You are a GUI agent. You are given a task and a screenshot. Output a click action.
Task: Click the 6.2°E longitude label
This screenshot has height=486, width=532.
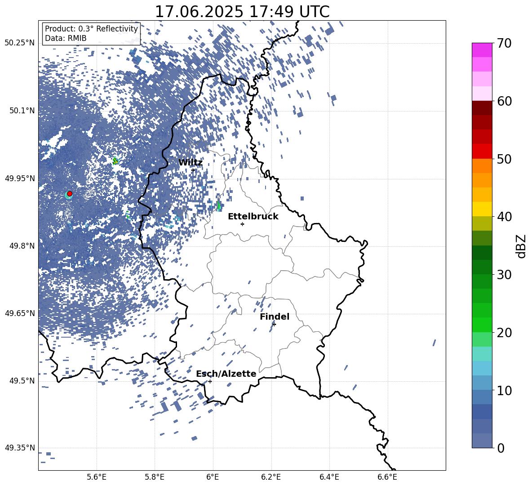pos(271,477)
